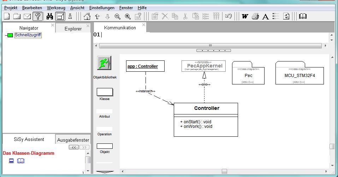Select the Klasse element in palette

[105, 92]
